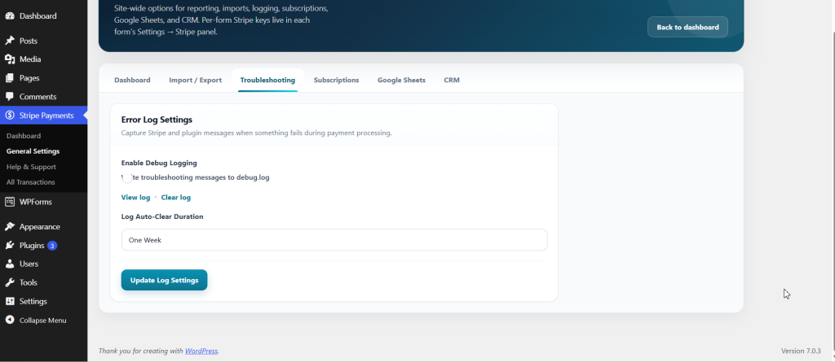Open the Posts menu label
The width and height of the screenshot is (835, 362).
click(x=29, y=41)
